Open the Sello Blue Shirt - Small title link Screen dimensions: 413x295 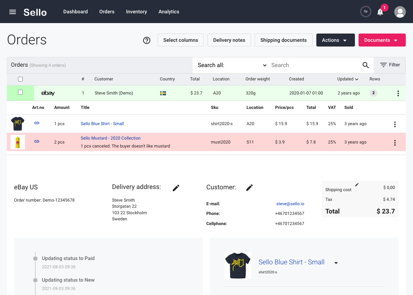coord(102,124)
